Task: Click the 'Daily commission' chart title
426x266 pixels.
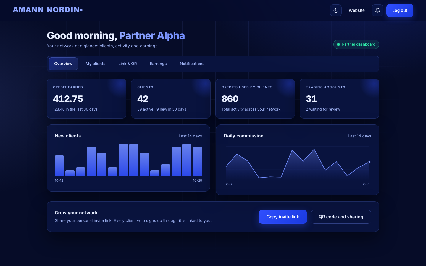Action: click(243, 136)
